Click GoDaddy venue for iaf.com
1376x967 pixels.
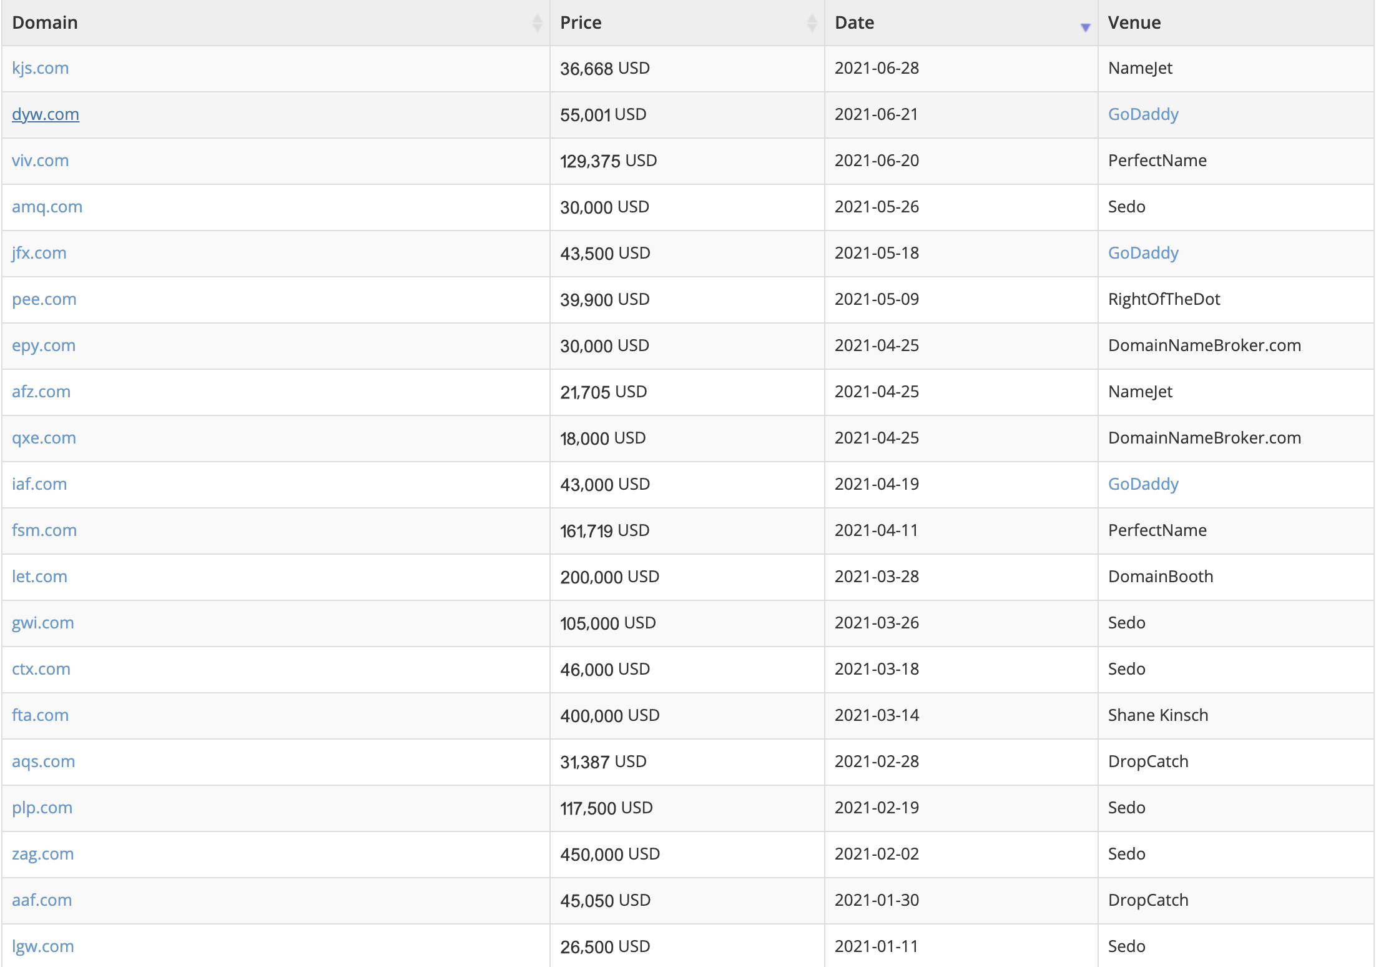(x=1143, y=484)
